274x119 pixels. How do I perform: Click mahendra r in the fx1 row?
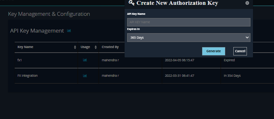(110, 60)
